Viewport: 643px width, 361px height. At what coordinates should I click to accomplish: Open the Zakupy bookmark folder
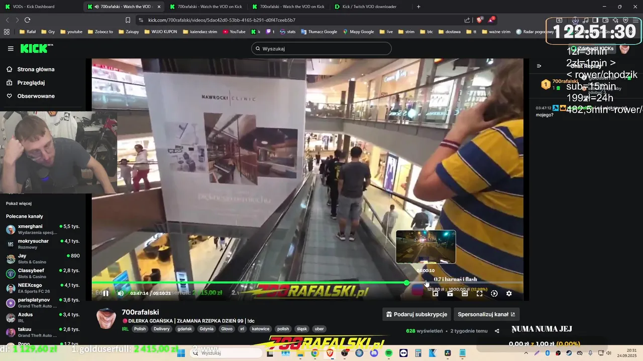(129, 32)
